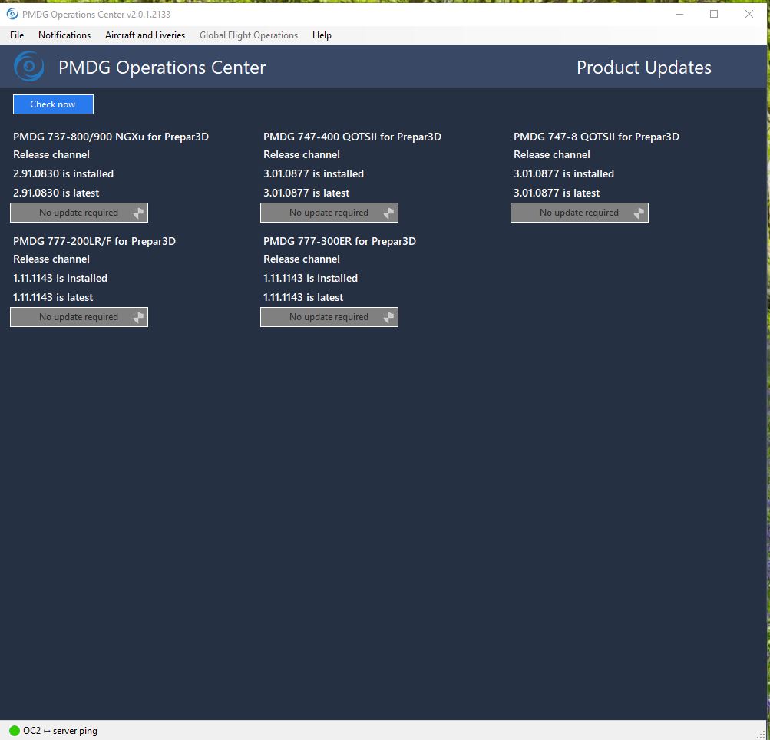Click the window resize grip in the corner

pyautogui.click(x=762, y=732)
